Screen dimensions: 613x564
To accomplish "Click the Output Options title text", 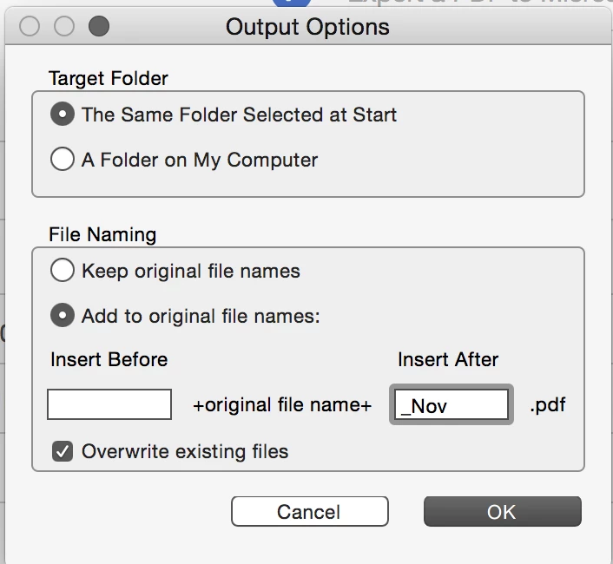I will (x=307, y=28).
